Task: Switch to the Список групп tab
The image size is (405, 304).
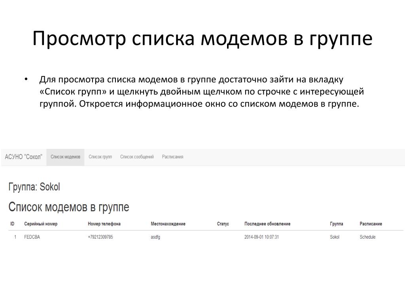Action: coord(100,157)
